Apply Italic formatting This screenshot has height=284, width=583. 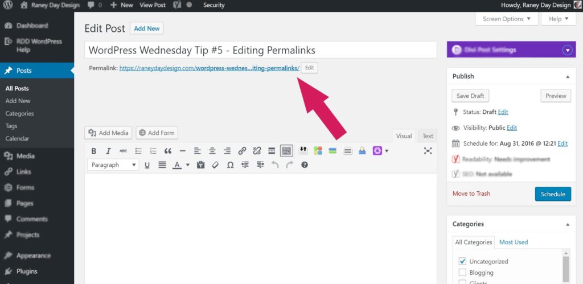[108, 151]
